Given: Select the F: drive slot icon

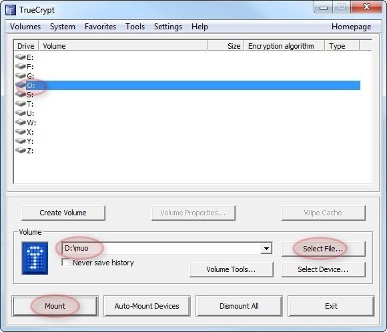Looking at the screenshot, I should point(21,67).
